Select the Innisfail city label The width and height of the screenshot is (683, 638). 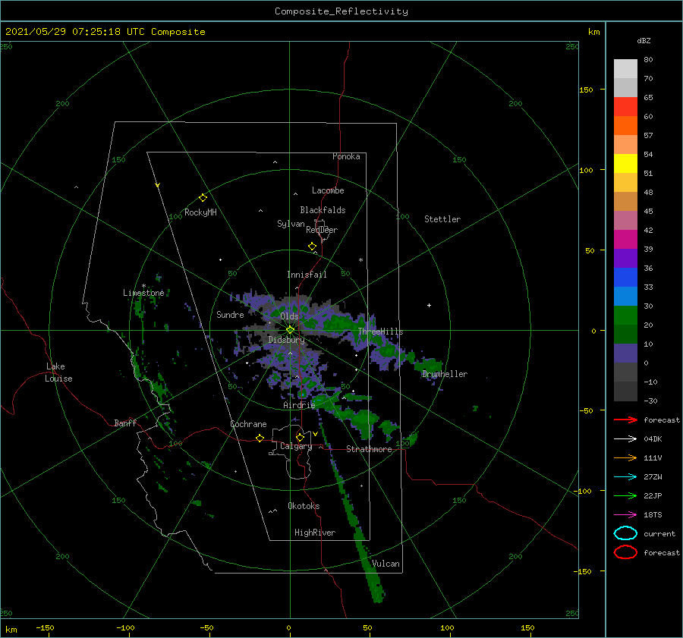coord(307,275)
